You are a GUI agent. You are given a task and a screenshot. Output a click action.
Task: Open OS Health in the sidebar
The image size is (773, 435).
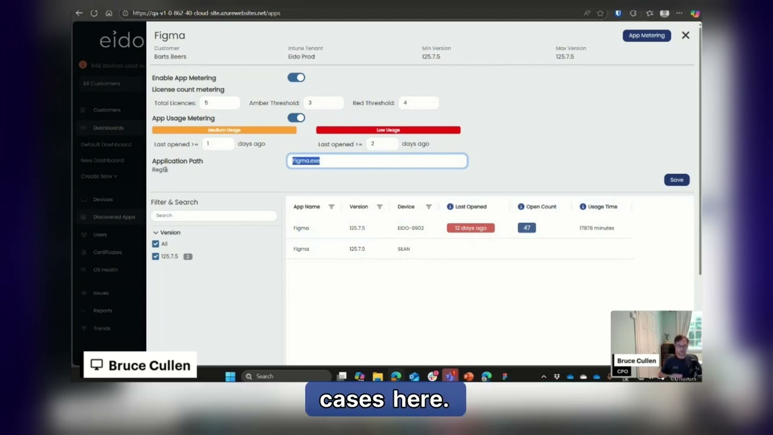coord(105,269)
